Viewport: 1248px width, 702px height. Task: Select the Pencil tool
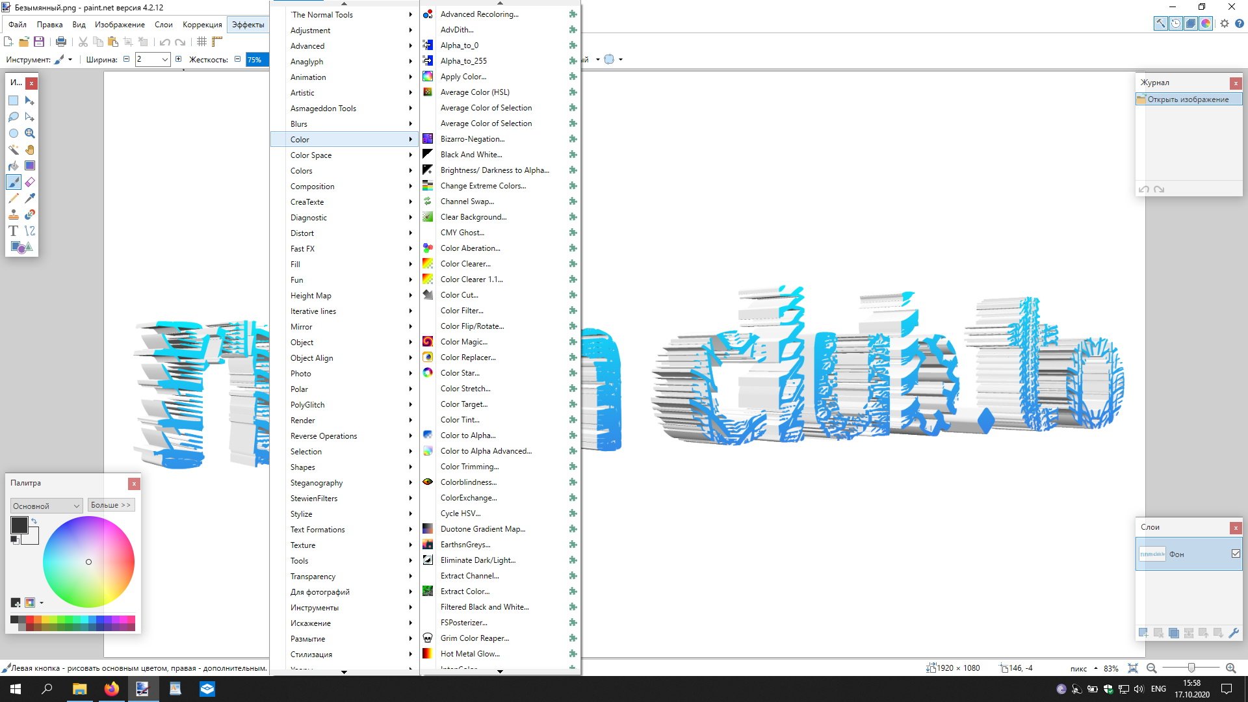14,198
